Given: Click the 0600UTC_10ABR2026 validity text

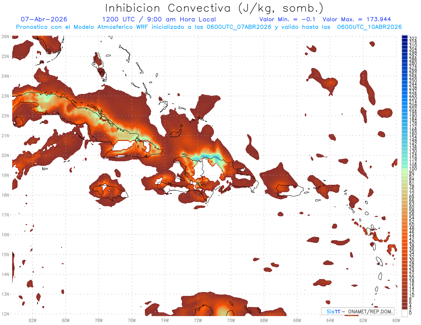Looking at the screenshot, I should tap(369, 27).
